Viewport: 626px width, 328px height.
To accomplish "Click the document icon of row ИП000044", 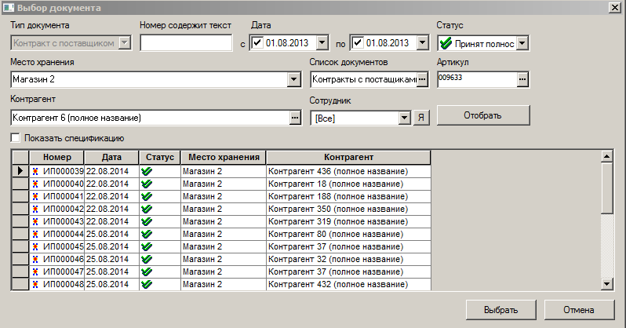I will click(x=35, y=234).
